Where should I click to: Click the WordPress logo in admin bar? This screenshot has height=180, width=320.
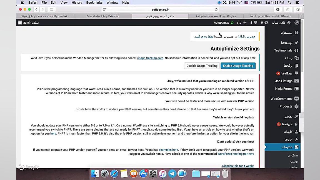[x=297, y=23]
